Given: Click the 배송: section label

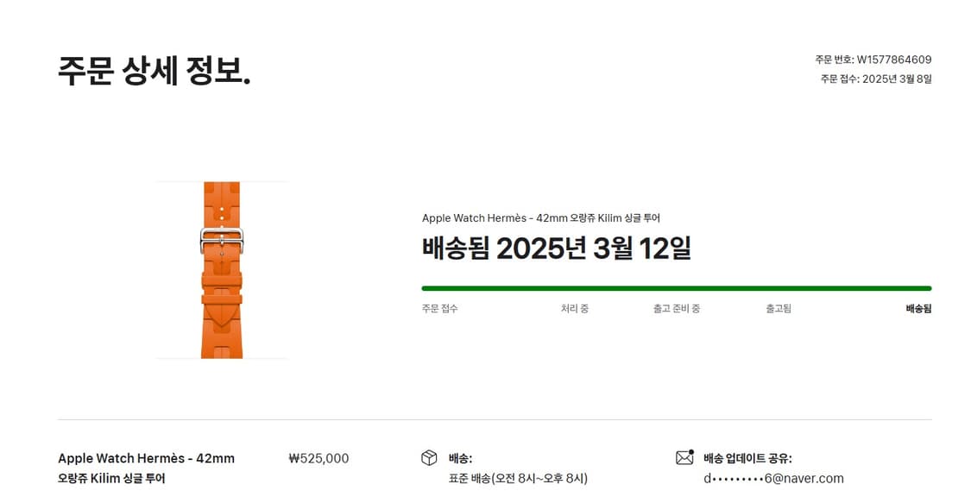Looking at the screenshot, I should [460, 458].
